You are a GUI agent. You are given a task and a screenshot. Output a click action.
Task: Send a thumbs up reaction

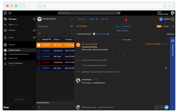pyautogui.click(x=167, y=107)
